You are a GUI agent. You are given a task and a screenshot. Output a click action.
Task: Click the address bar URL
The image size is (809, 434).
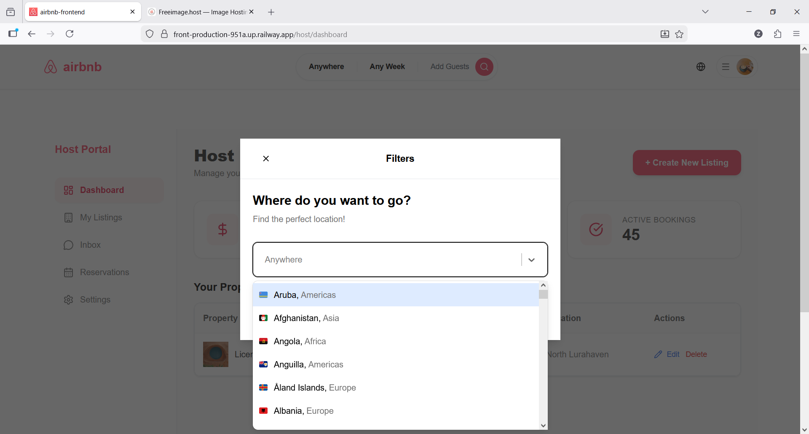tap(260, 35)
